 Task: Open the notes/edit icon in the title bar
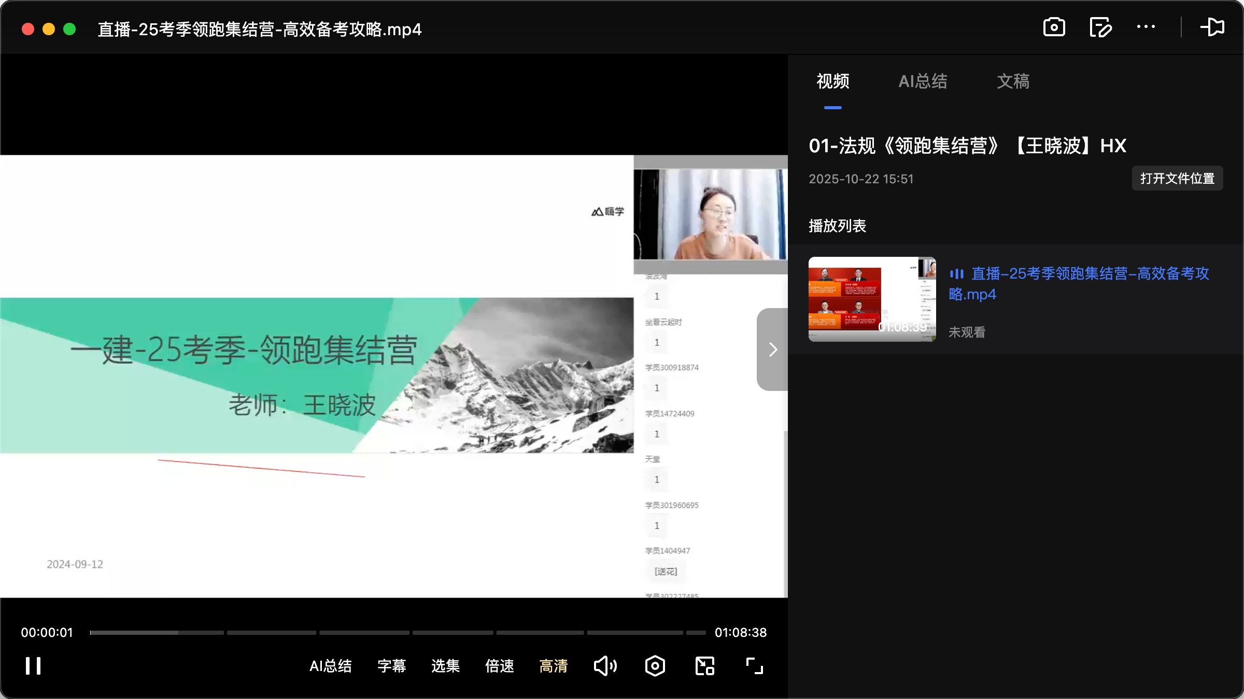pyautogui.click(x=1100, y=27)
